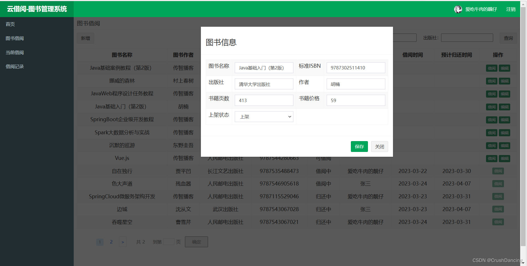Click the user avatar icon in header
The height and width of the screenshot is (266, 527).
point(458,9)
